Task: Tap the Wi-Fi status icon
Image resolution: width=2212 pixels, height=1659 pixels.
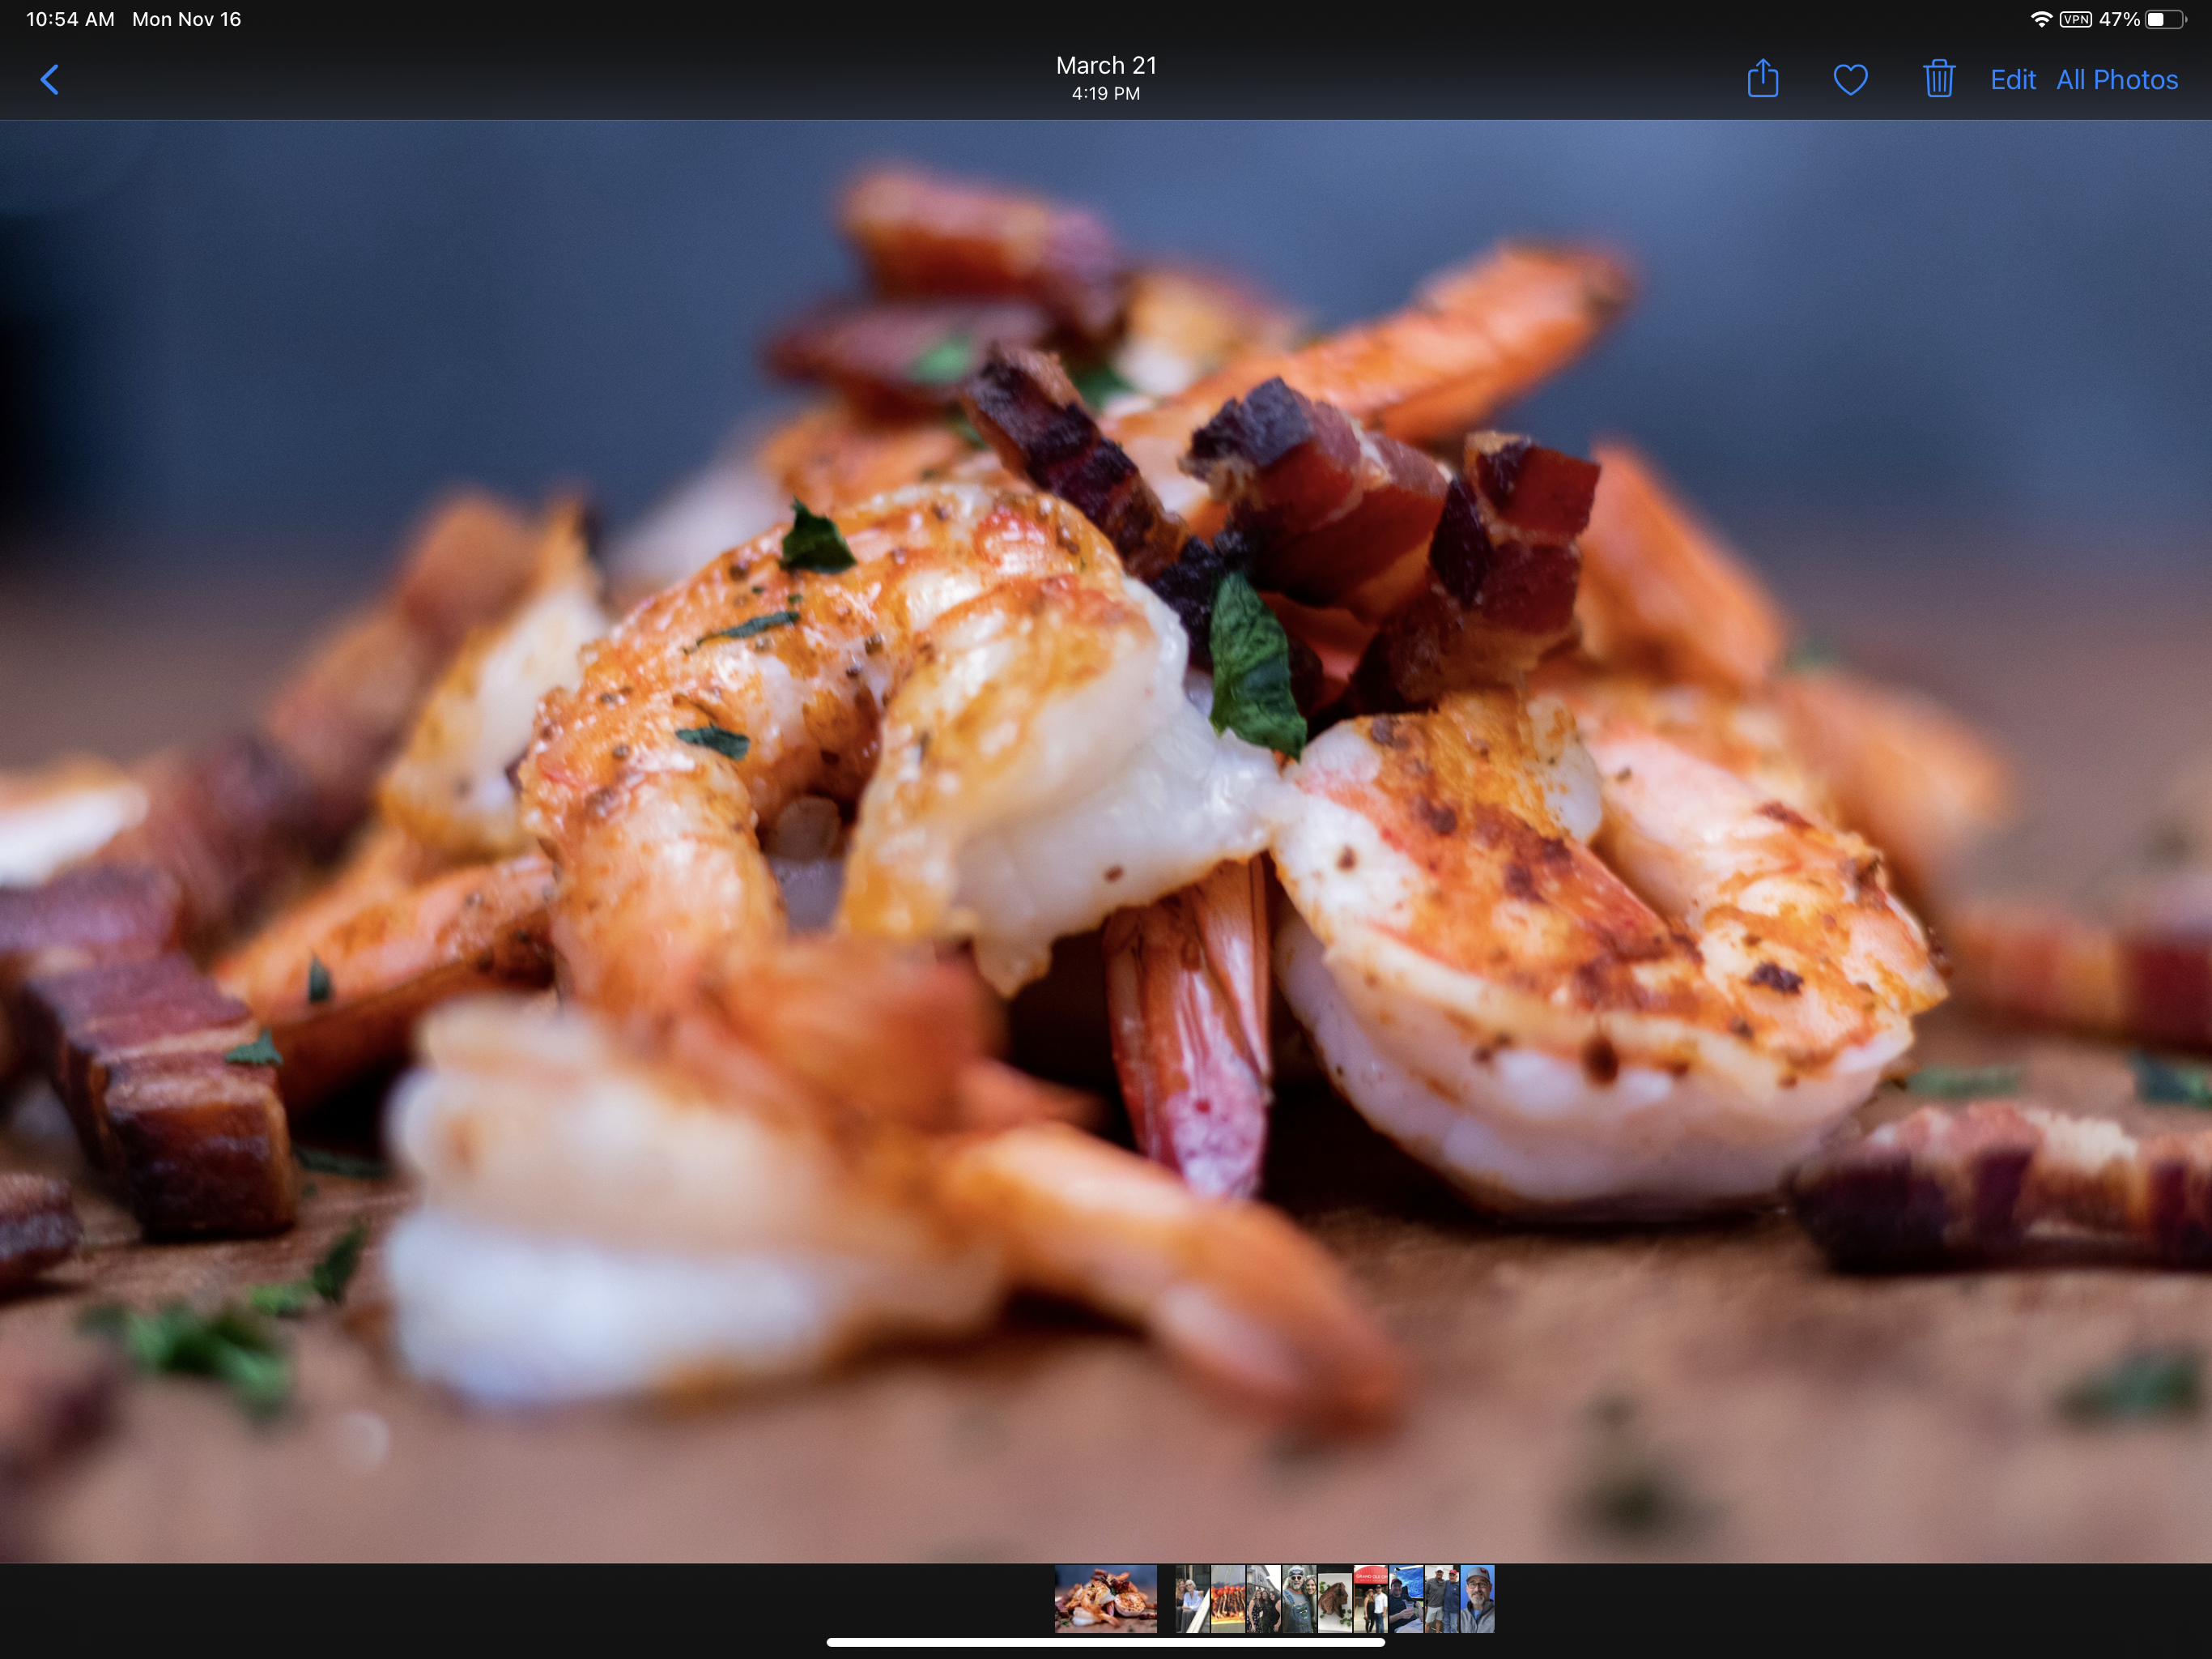Action: pos(2041,19)
